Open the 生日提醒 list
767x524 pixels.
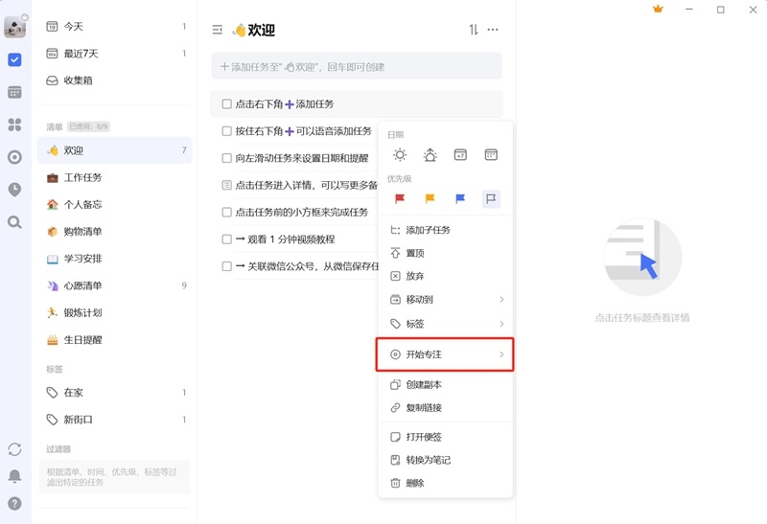tap(115, 340)
